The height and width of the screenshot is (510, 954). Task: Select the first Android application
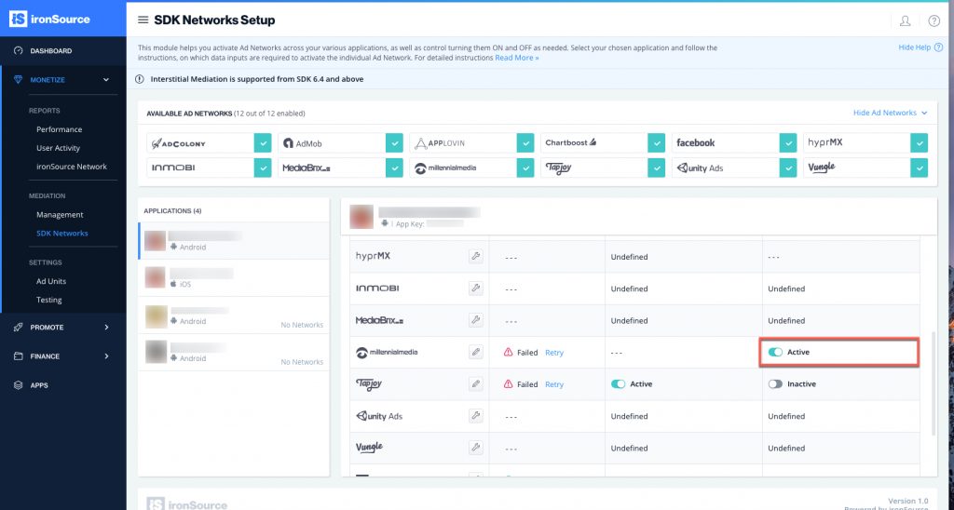pos(234,241)
